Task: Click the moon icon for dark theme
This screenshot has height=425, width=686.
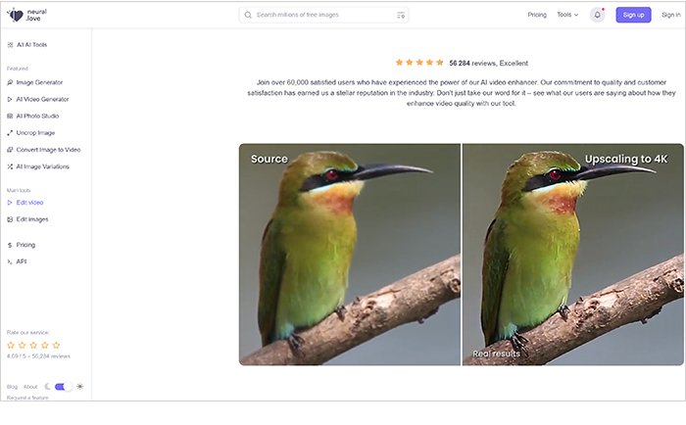Action: [47, 387]
